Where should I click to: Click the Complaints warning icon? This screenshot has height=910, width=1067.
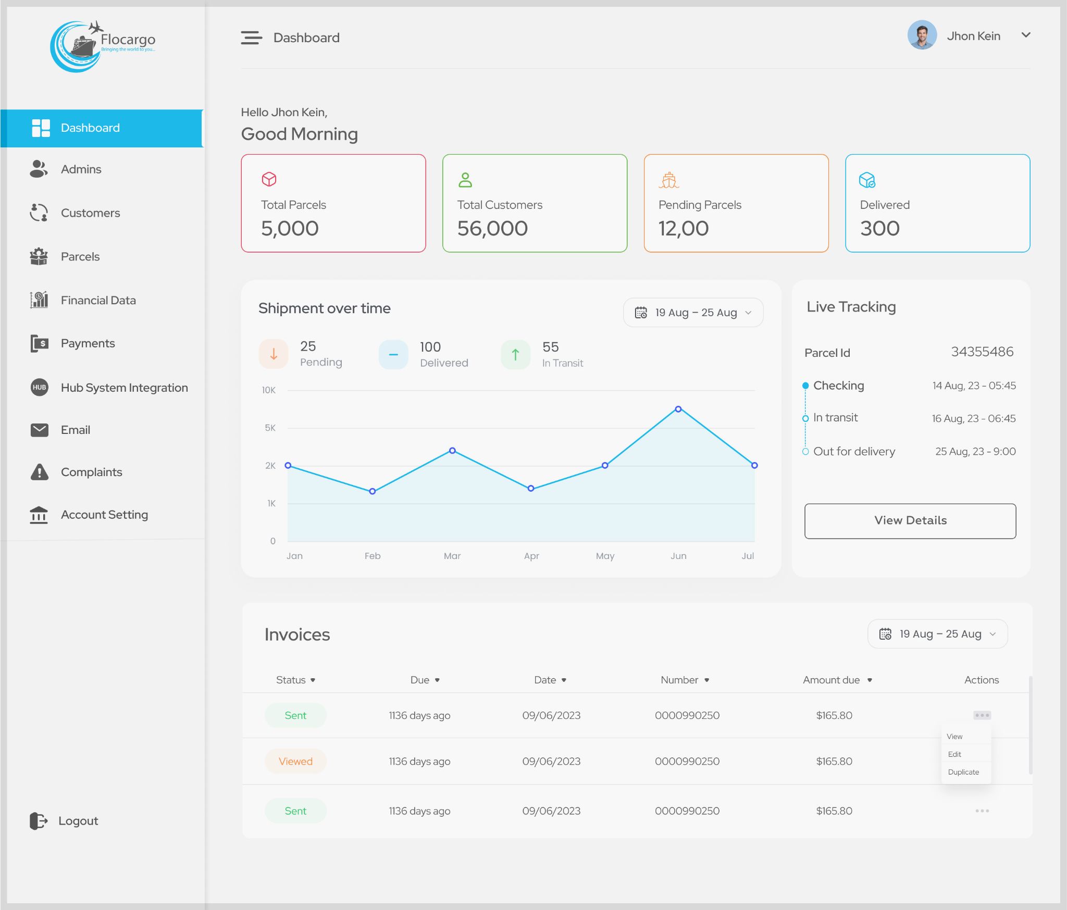coord(39,472)
